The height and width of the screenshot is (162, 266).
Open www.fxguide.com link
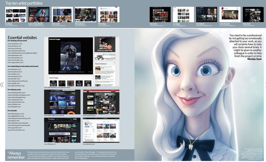click(14, 107)
